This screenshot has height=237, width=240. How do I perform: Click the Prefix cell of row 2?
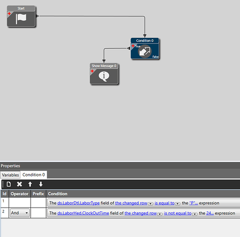pos(38,213)
